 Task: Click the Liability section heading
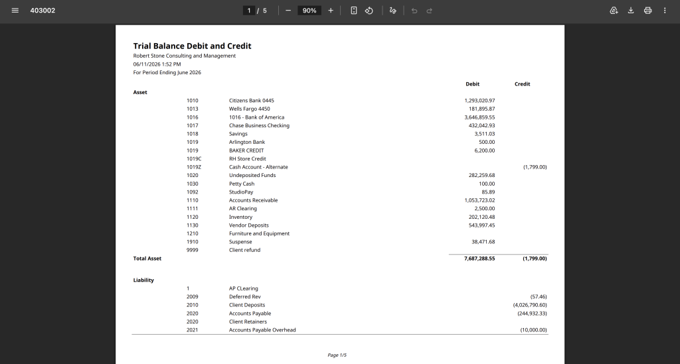143,280
